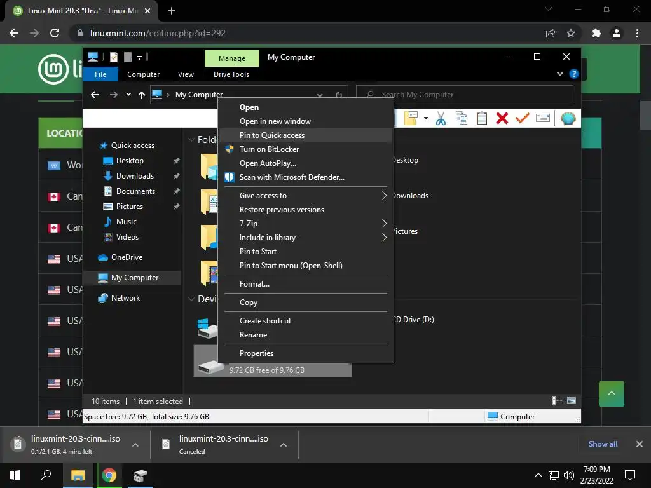Open the File ribbon tab

click(x=100, y=74)
